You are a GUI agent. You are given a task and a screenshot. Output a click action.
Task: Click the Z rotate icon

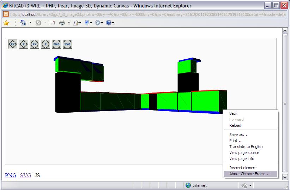pyautogui.click(x=46, y=44)
